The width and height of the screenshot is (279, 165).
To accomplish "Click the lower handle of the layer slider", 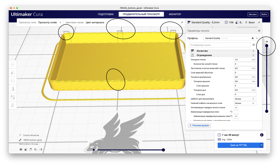I will coord(266,111).
